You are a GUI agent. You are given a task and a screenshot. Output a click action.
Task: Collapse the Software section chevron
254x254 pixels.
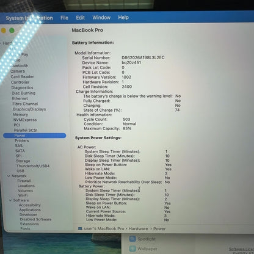pyautogui.click(x=10, y=200)
